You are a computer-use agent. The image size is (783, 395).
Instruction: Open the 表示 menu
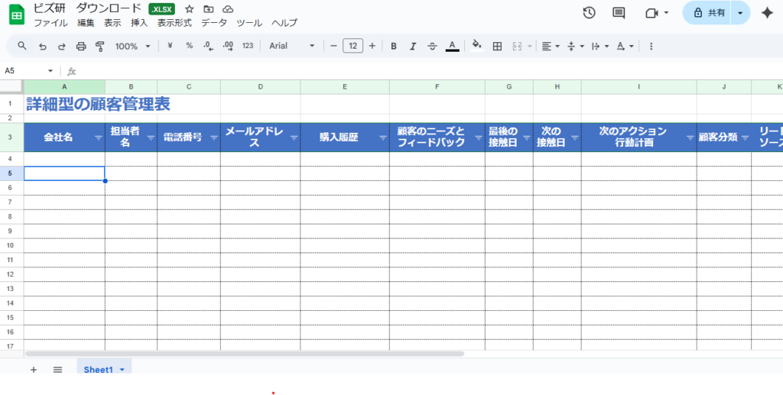tap(112, 23)
